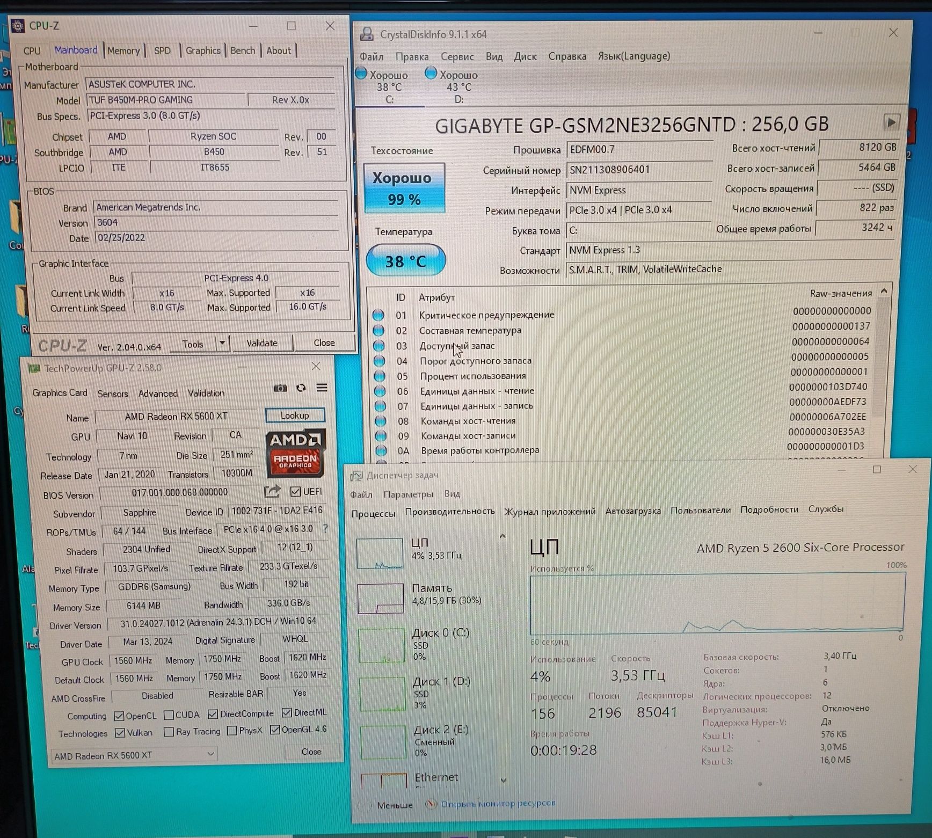Toggle Ray Tracing checkbox
This screenshot has height=838, width=932.
pyautogui.click(x=169, y=732)
